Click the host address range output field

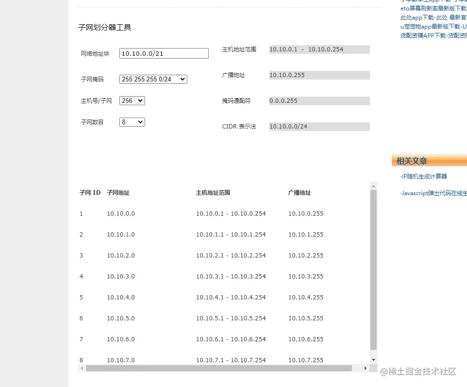[319, 50]
